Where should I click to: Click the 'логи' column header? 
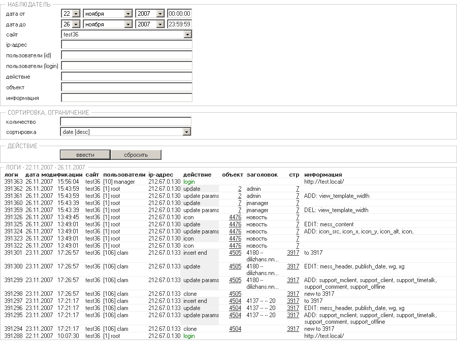click(11, 175)
